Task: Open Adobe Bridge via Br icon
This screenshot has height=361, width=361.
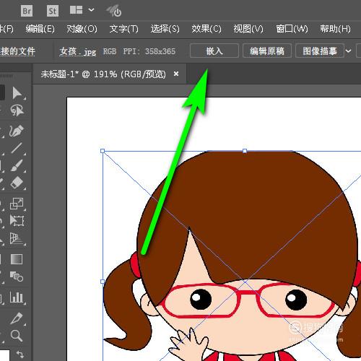Action: coord(27,11)
